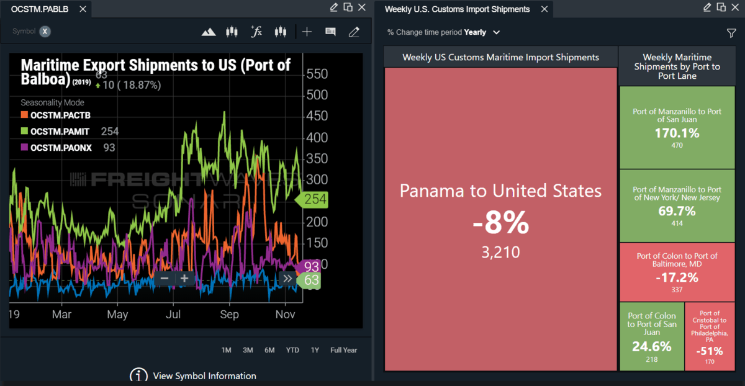The width and height of the screenshot is (745, 386).
Task: Click green OCSTM.PAMIT legend swatch
Action: pyautogui.click(x=24, y=131)
